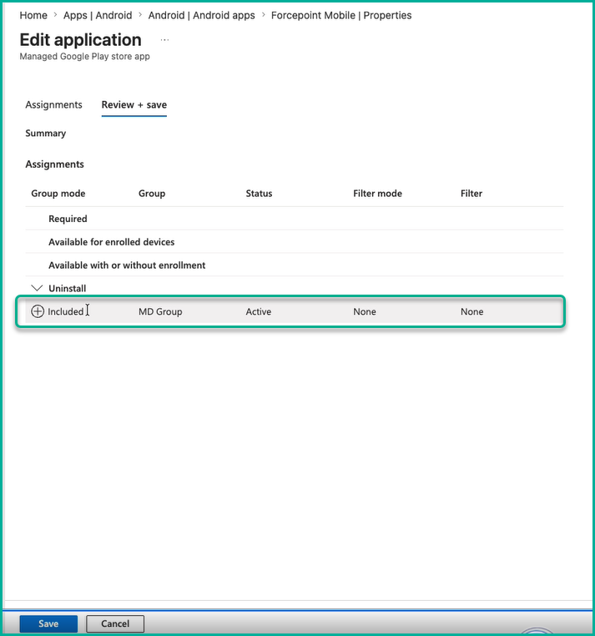Image resolution: width=595 pixels, height=636 pixels.
Task: Open Apps | Android breadcrumb
Action: (x=98, y=15)
